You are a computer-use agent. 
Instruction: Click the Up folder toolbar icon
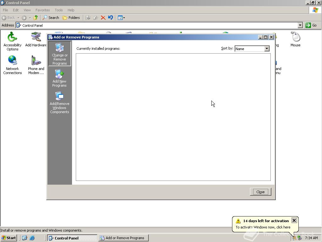click(36, 18)
